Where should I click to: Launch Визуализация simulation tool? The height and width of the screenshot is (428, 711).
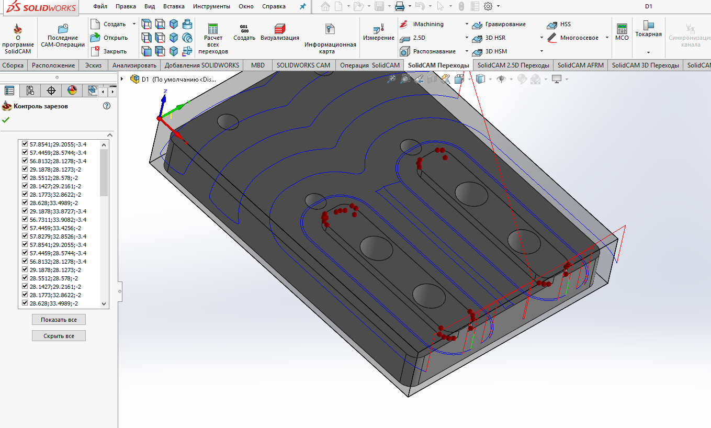[x=280, y=32]
